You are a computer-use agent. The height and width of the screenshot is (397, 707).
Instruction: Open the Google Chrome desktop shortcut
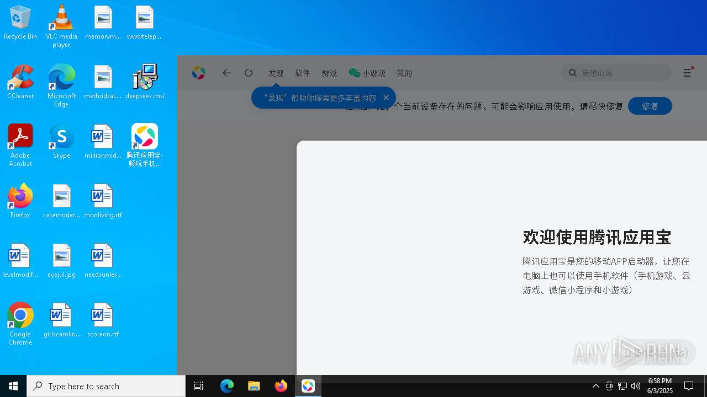click(20, 324)
